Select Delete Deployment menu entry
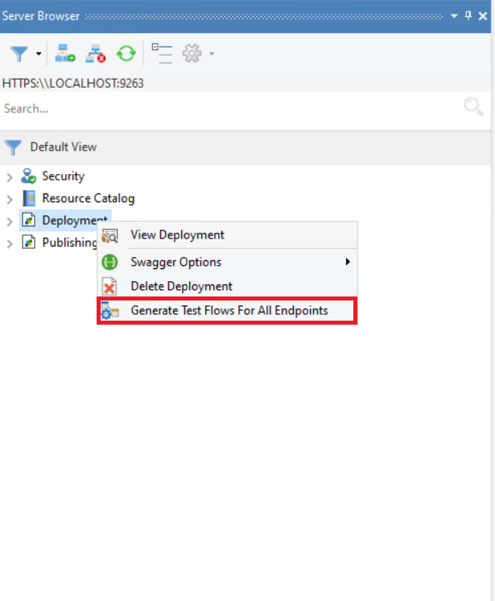Image resolution: width=495 pixels, height=601 pixels. click(181, 286)
